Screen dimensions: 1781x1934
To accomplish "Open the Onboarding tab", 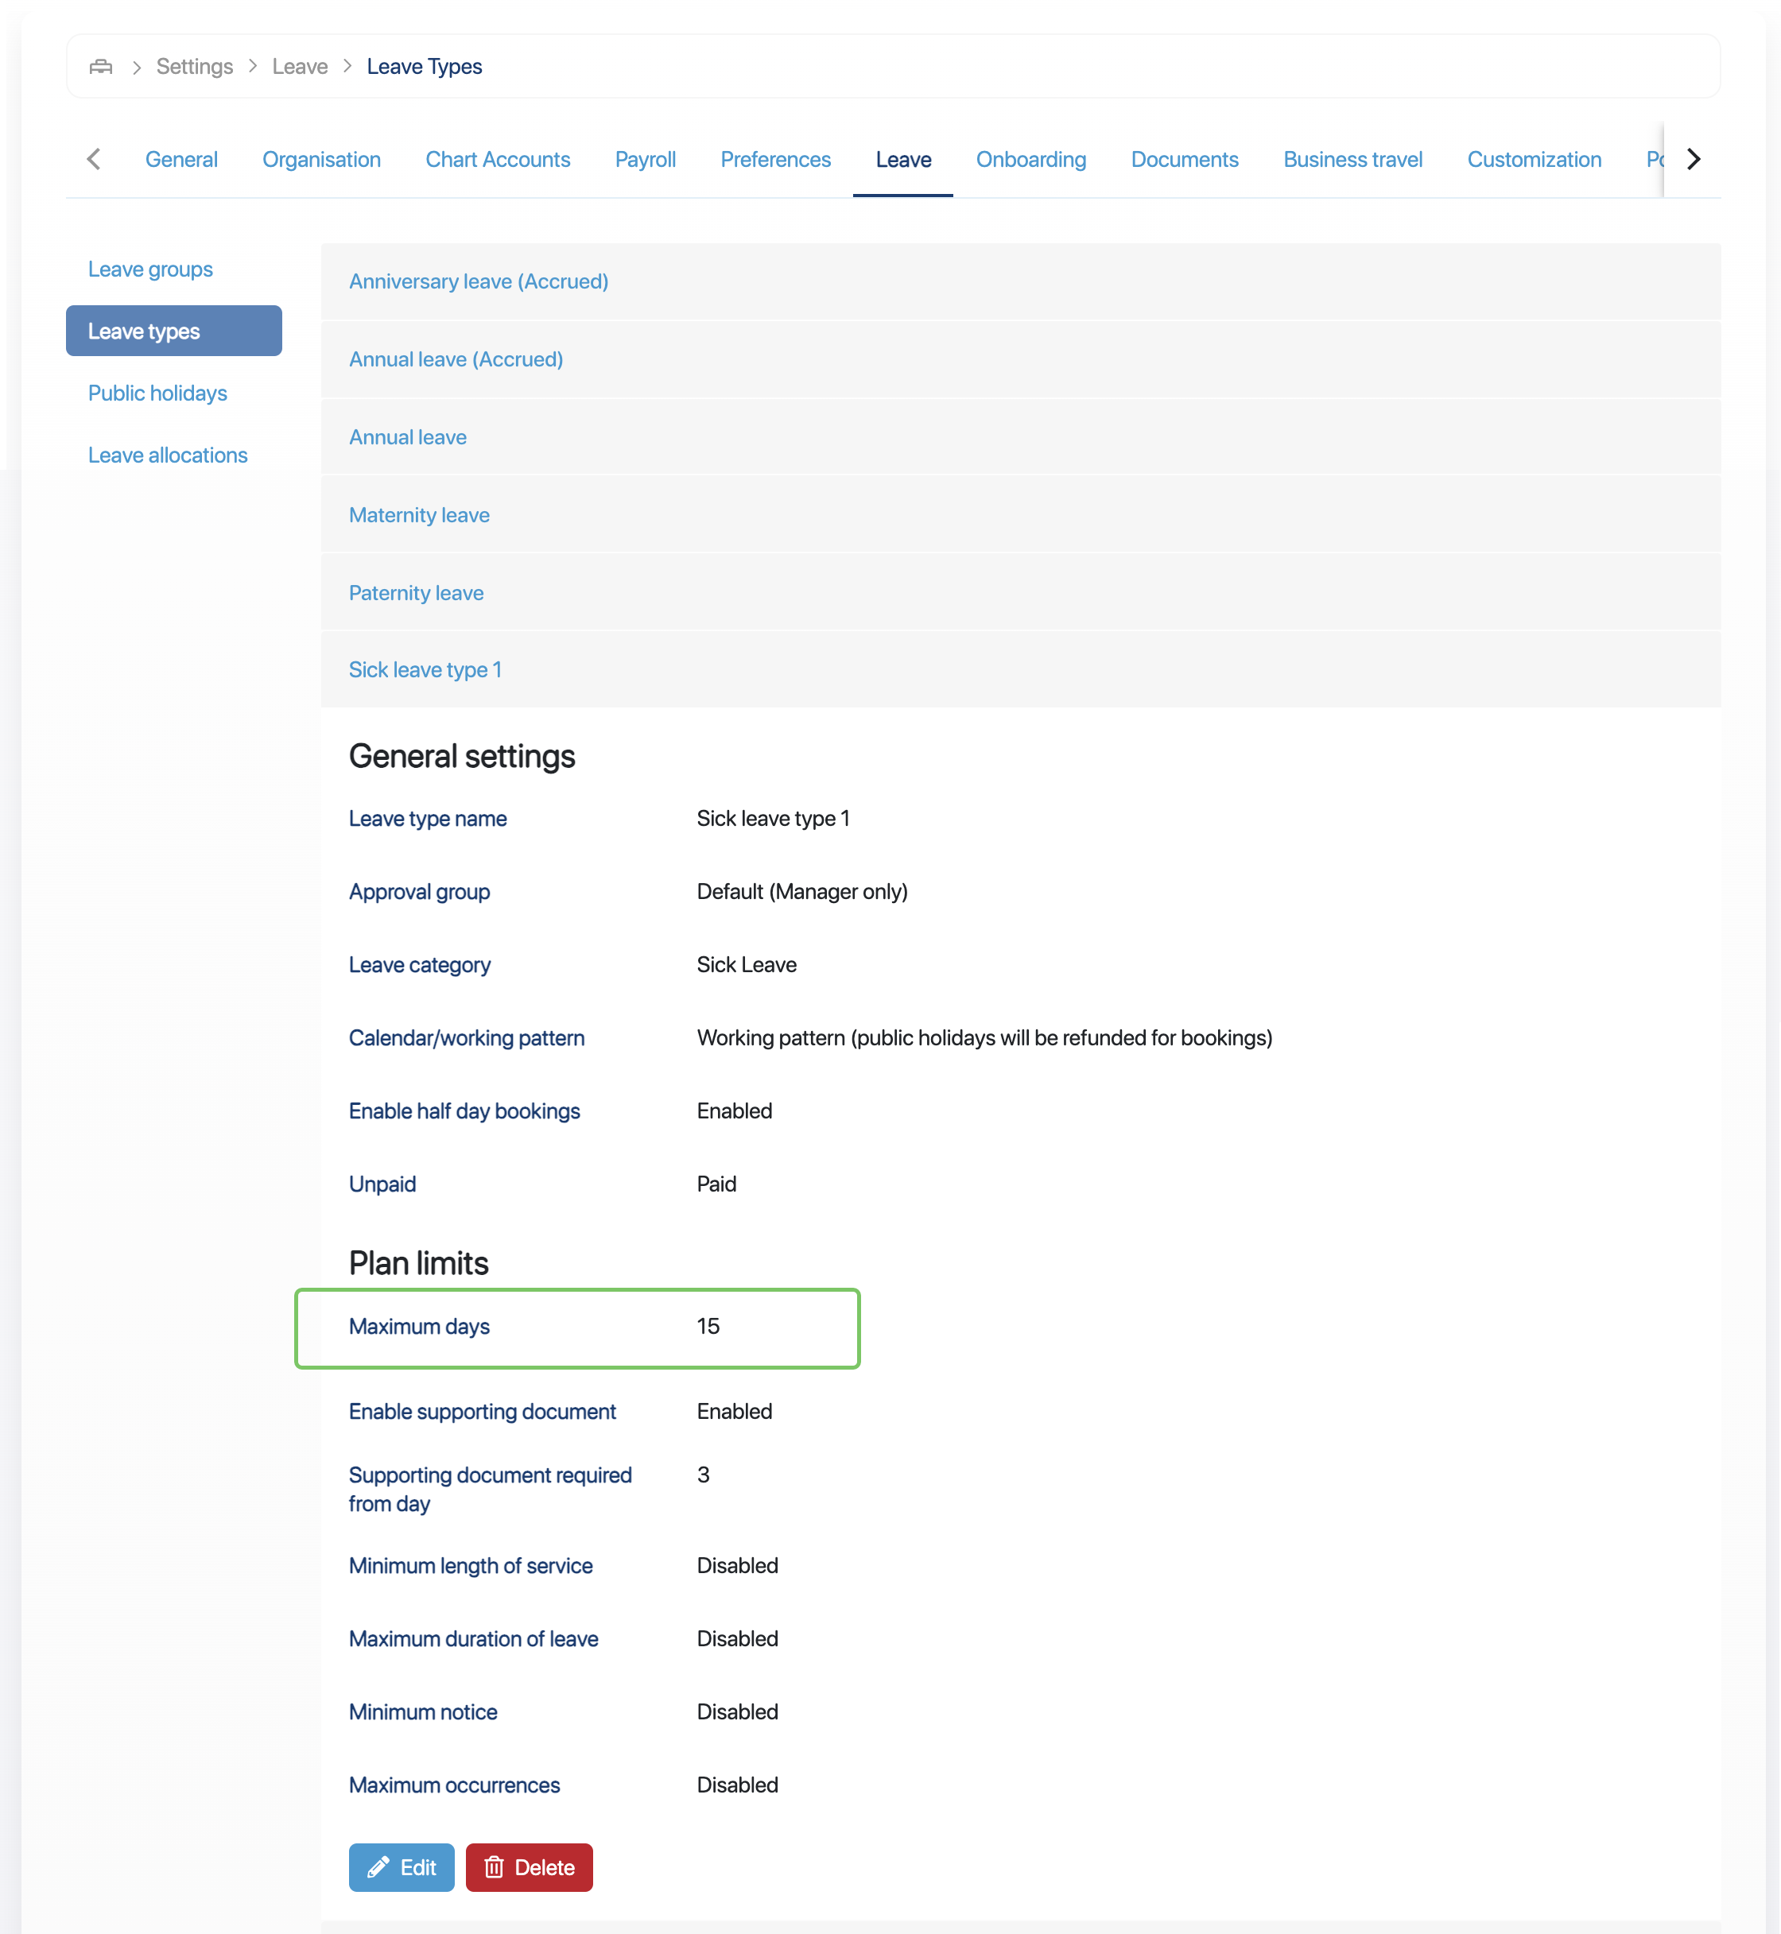I will point(1030,160).
